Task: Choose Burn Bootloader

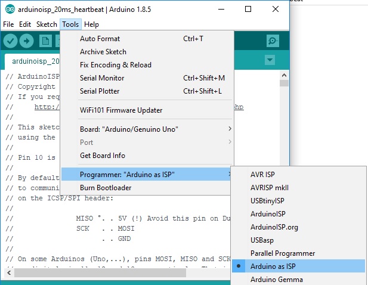Action: (147, 188)
